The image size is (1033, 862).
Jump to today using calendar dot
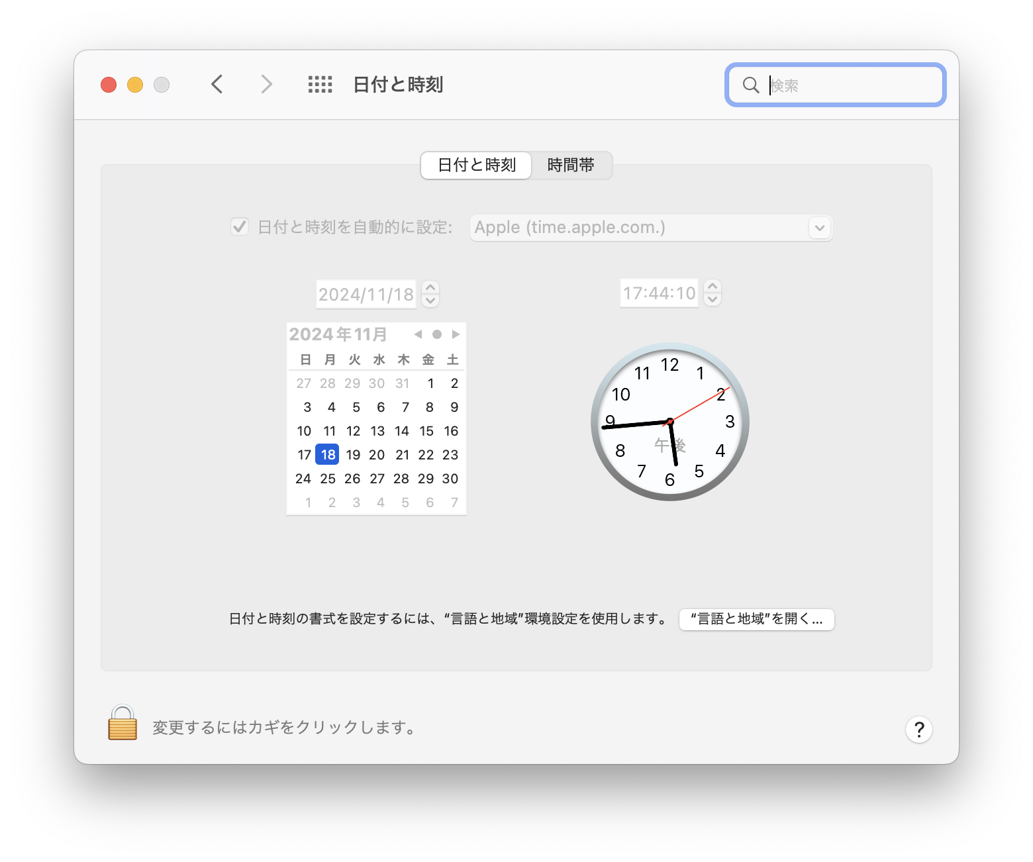[x=437, y=334]
